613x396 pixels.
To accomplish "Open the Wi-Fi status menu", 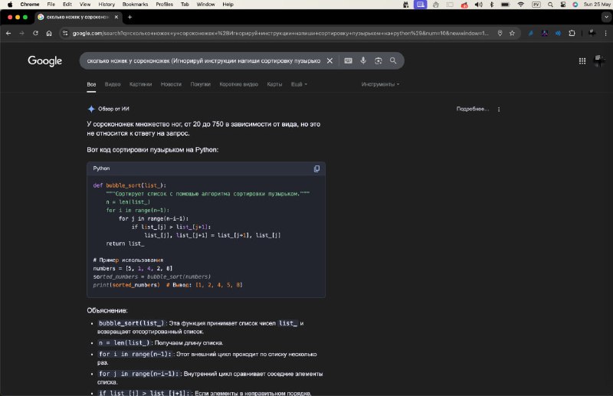I will [x=521, y=5].
